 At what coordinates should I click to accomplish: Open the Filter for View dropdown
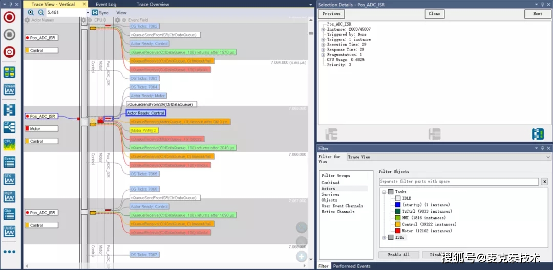[x=449, y=157]
